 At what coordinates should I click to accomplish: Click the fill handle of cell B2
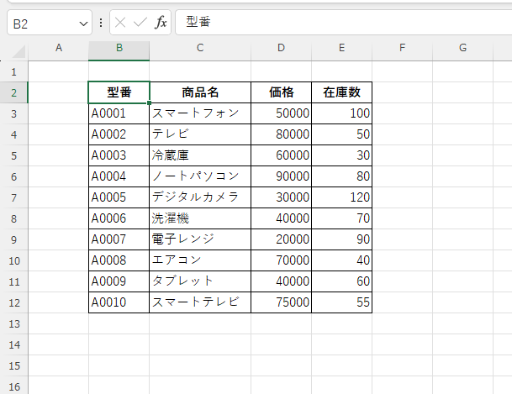(149, 103)
